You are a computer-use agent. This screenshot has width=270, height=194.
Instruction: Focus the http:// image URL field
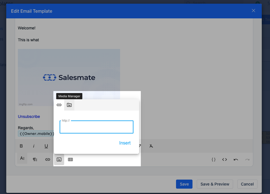97,127
